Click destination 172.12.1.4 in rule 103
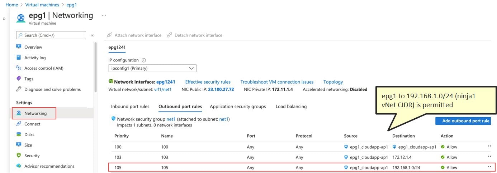Viewport: 497px width, 173px height. 402,157
